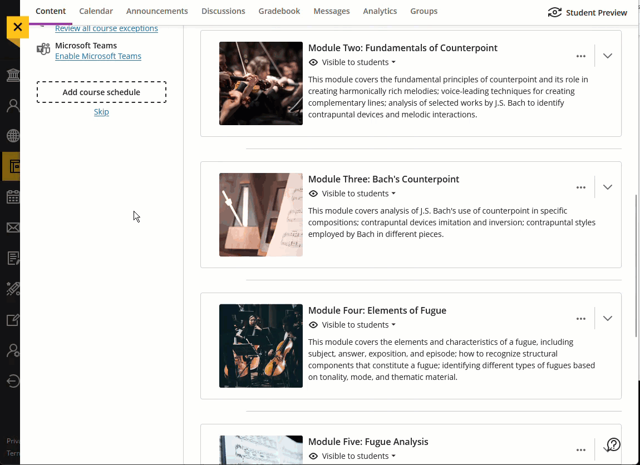Expand Module Three with its chevron

coord(607,187)
